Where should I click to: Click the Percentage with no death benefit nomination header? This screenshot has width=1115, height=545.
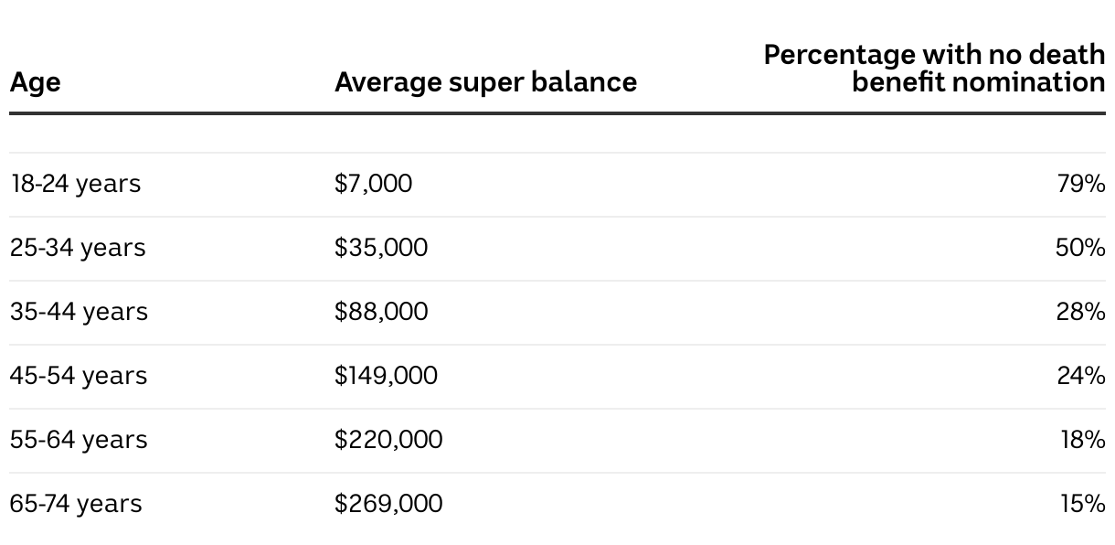(934, 69)
